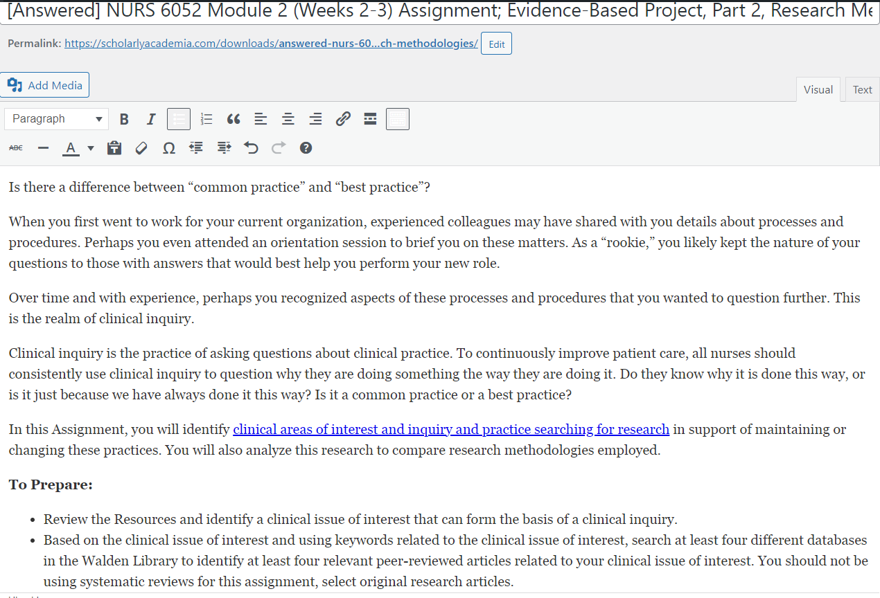Toggle numbered list
This screenshot has width=880, height=598.
click(x=206, y=119)
